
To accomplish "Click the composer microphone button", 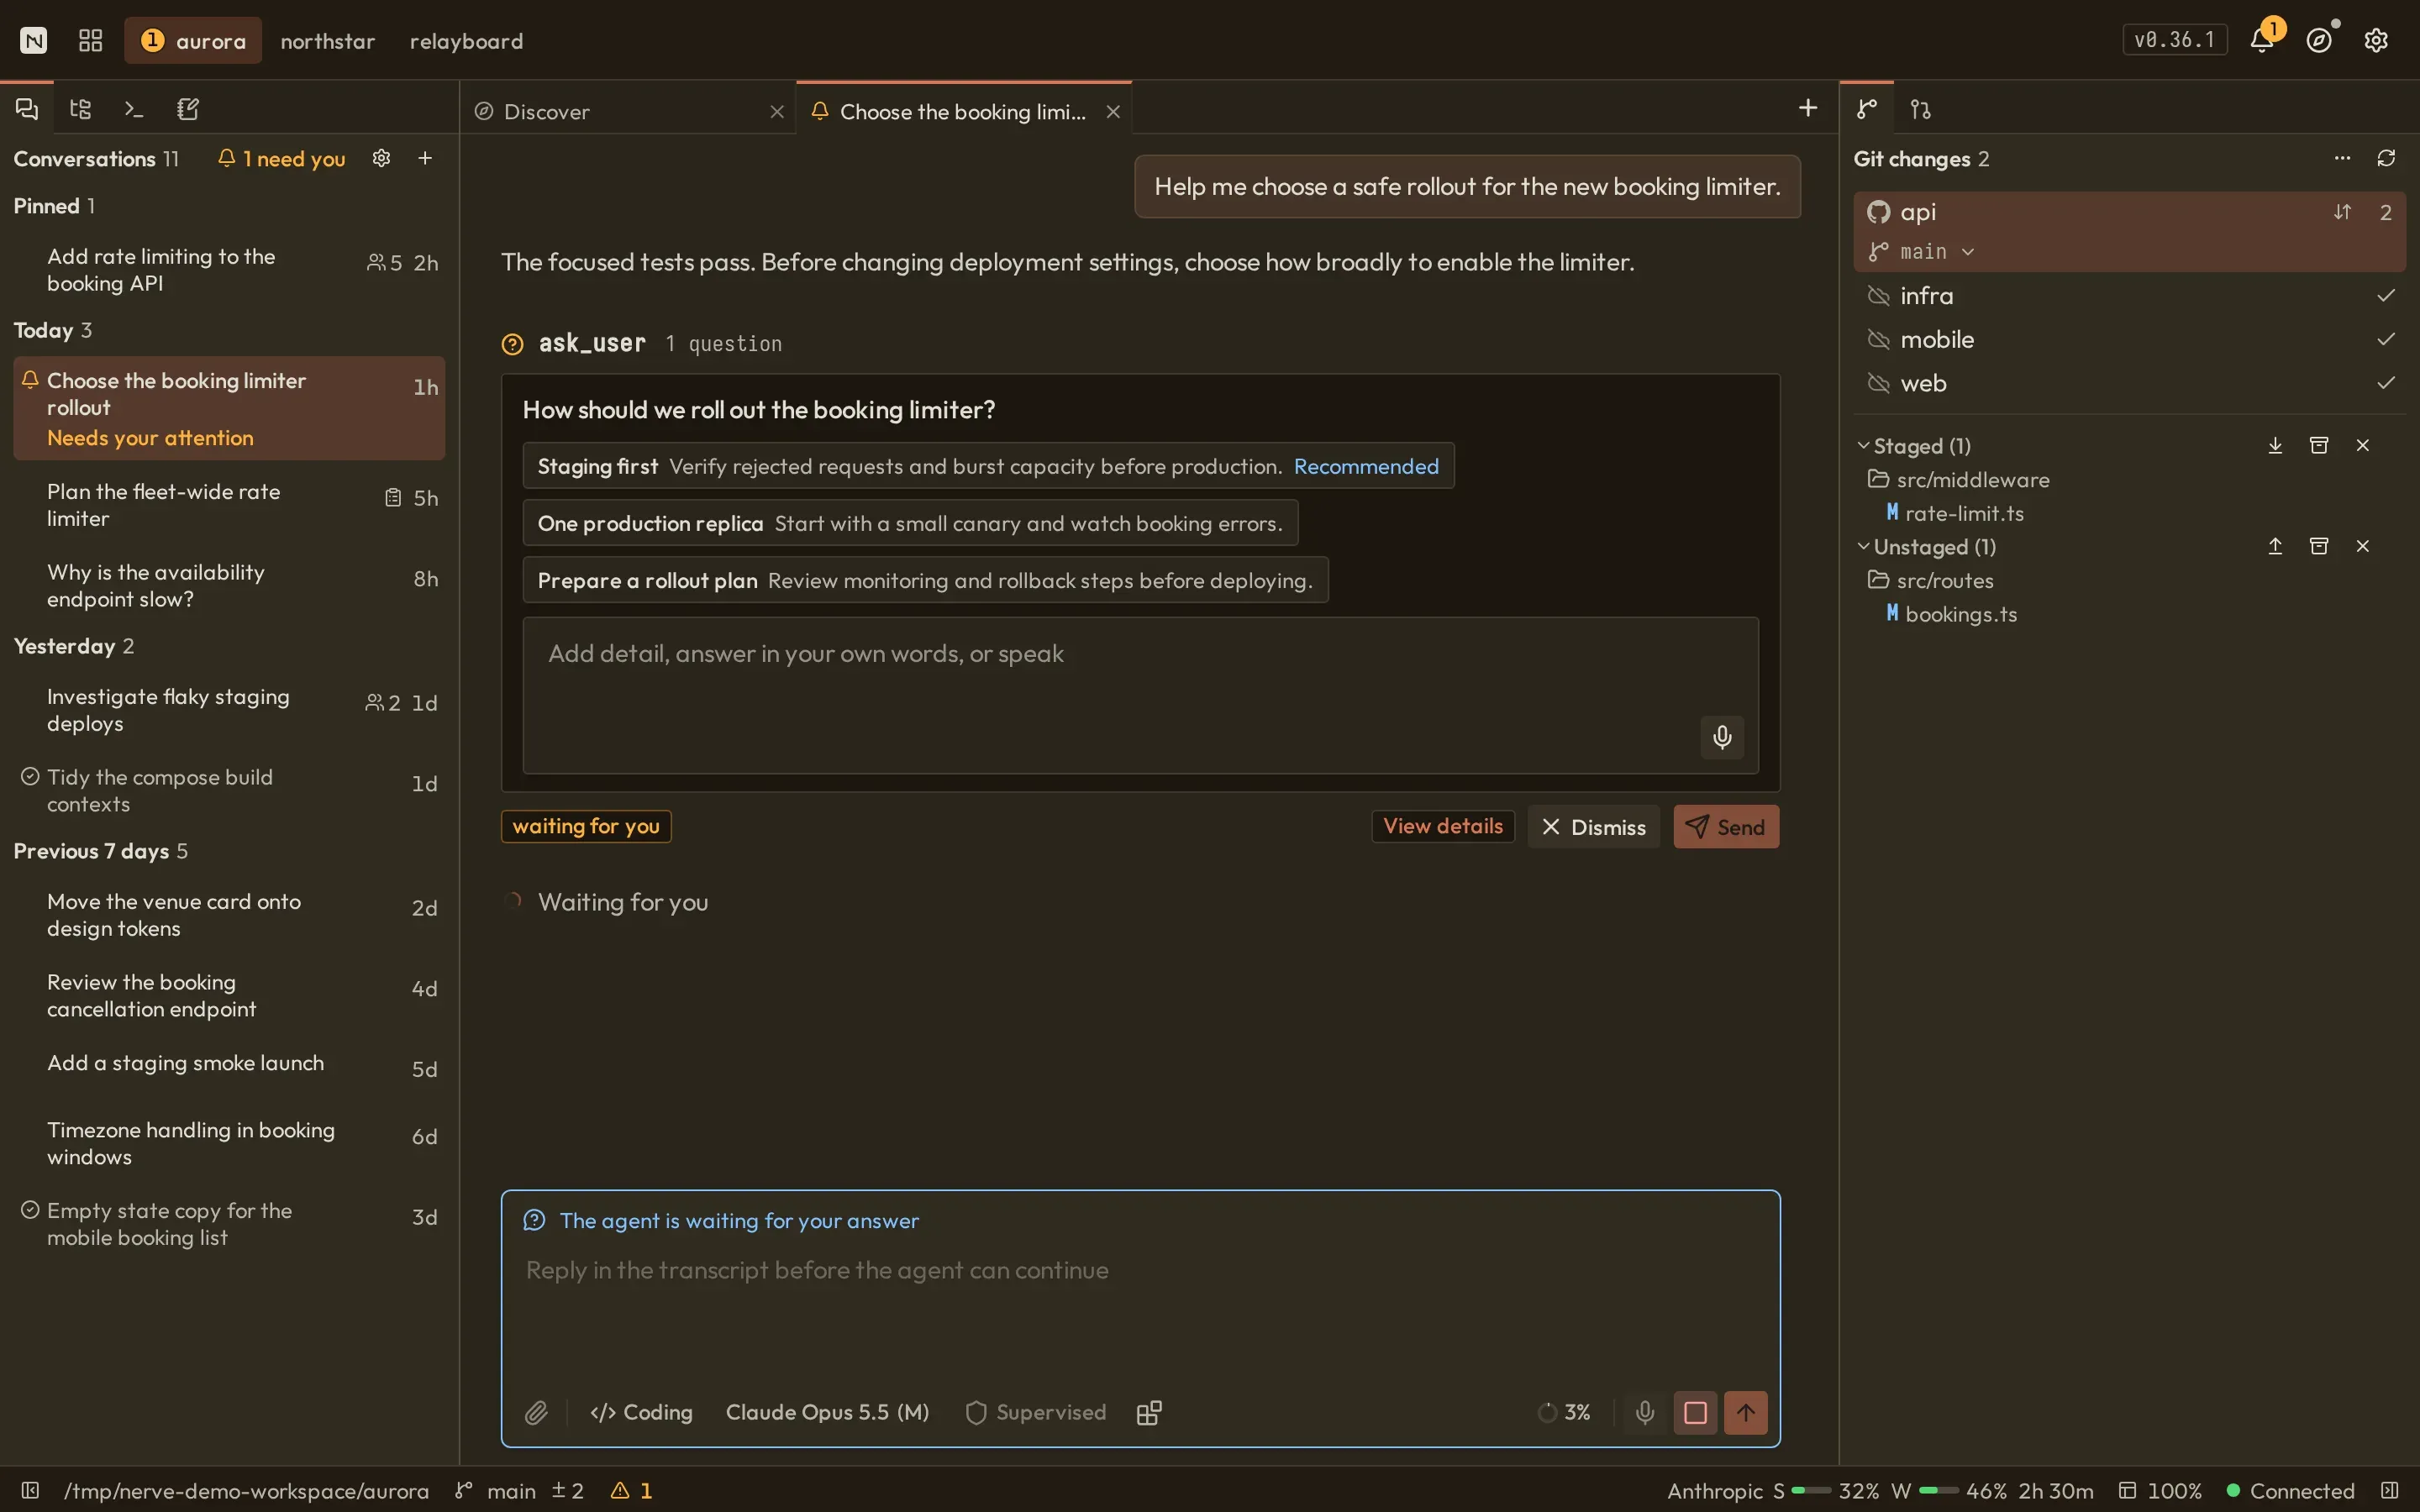I will pyautogui.click(x=1645, y=1412).
